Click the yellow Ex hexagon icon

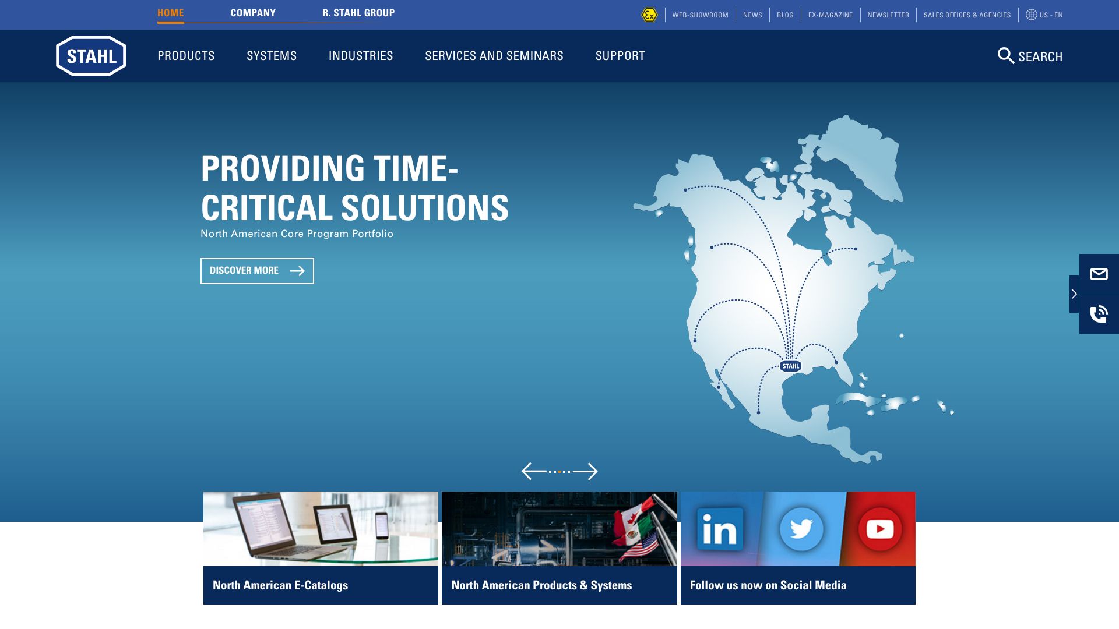click(649, 15)
